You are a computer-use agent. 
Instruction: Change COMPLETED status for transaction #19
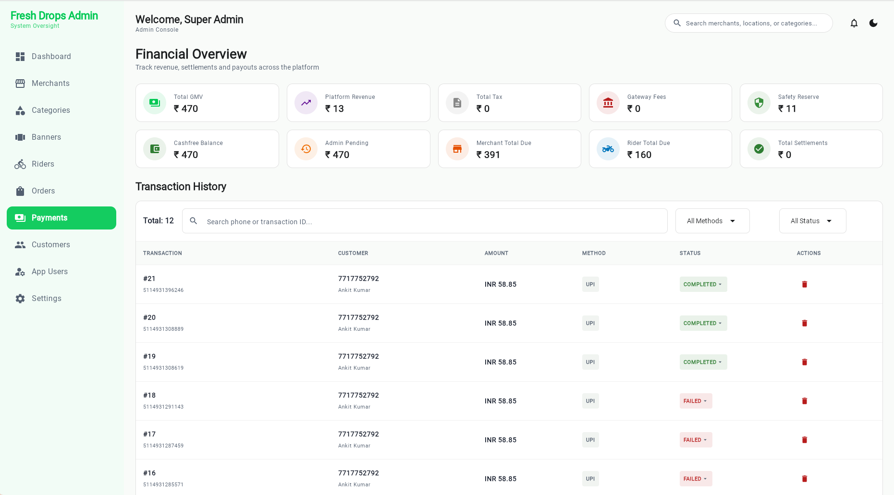703,362
